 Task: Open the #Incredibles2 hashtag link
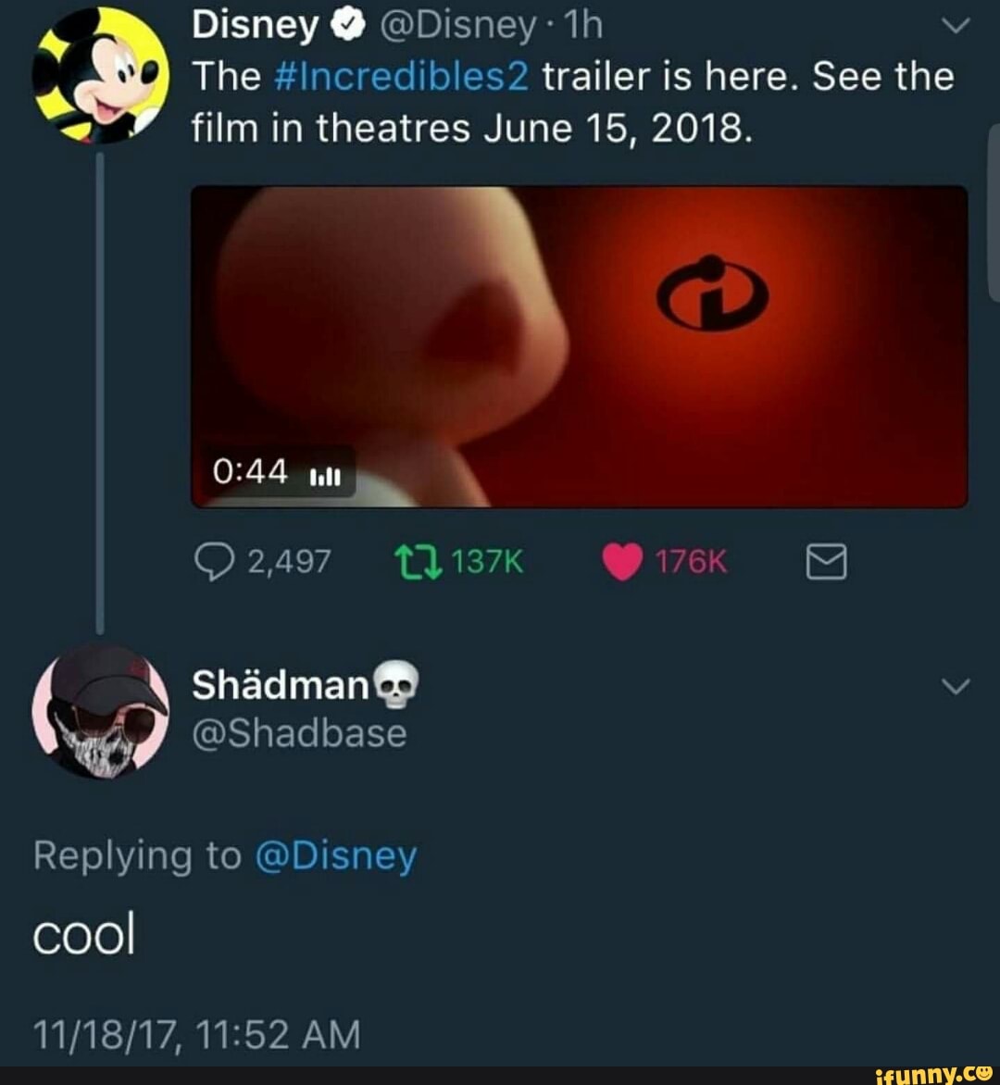(403, 76)
